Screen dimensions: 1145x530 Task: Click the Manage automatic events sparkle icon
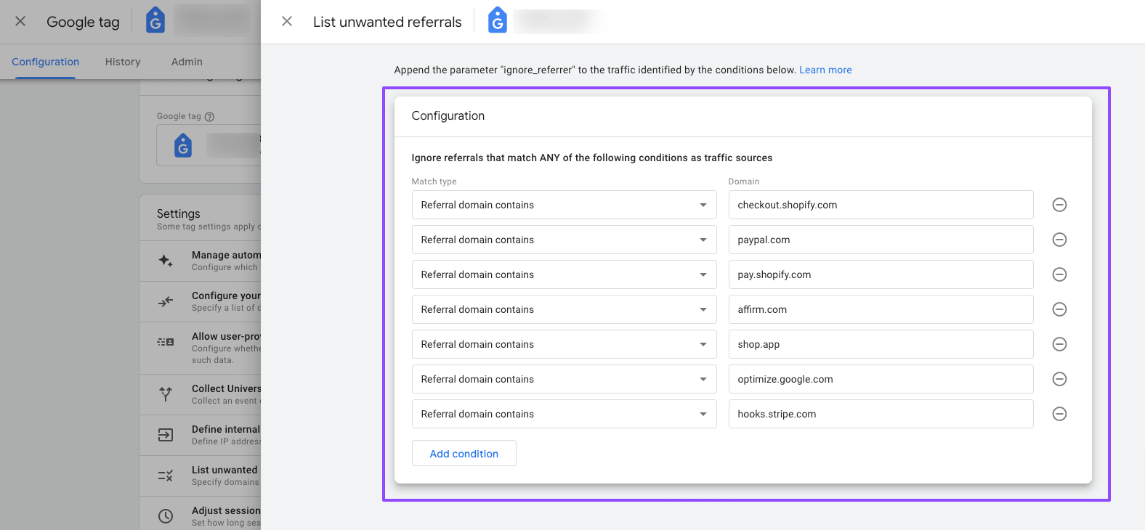point(166,261)
